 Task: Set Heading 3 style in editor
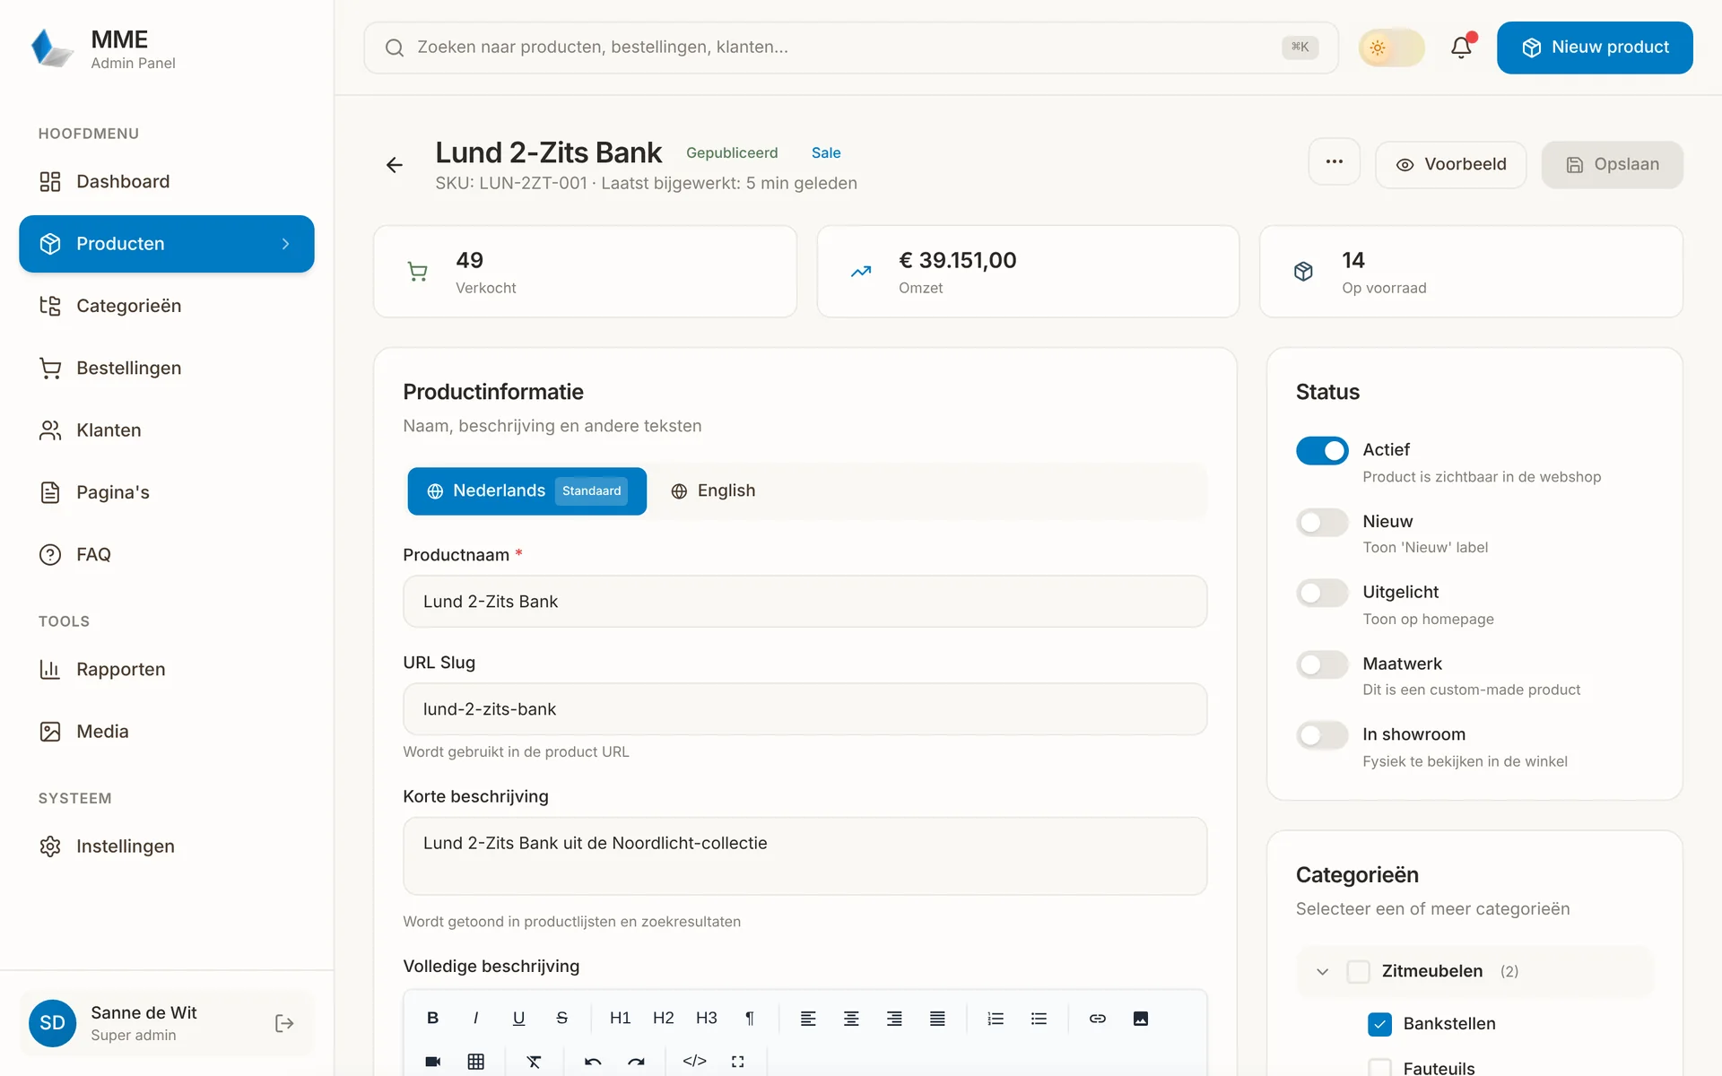[706, 1018]
